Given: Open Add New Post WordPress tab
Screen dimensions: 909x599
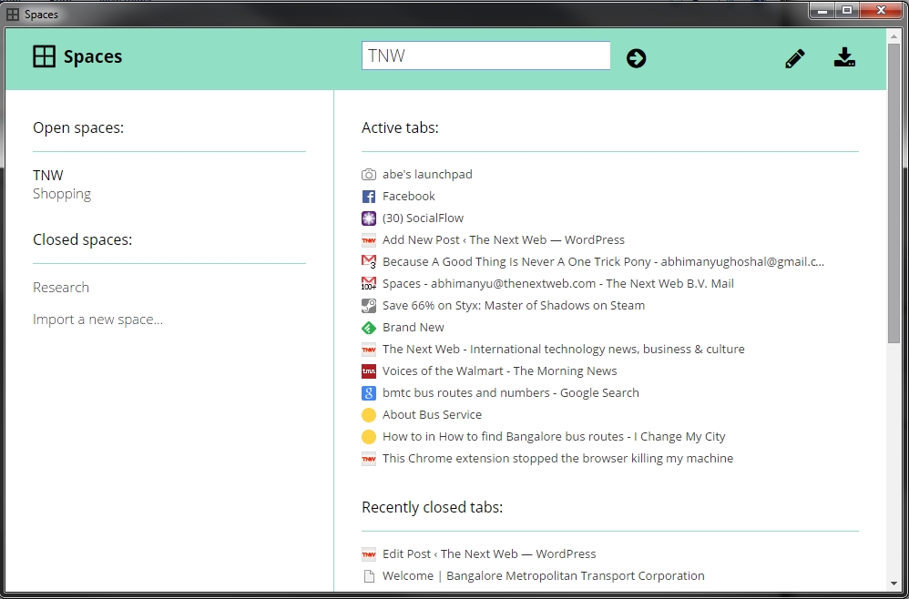Looking at the screenshot, I should (x=503, y=239).
